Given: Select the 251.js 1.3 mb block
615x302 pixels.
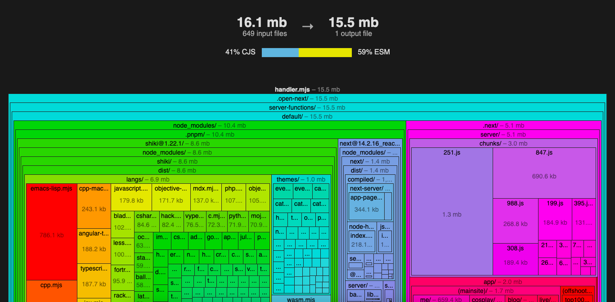Looking at the screenshot, I should coord(452,211).
